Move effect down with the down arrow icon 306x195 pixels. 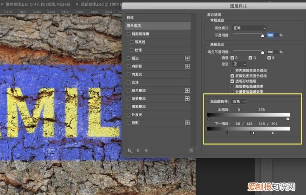coord(146,150)
